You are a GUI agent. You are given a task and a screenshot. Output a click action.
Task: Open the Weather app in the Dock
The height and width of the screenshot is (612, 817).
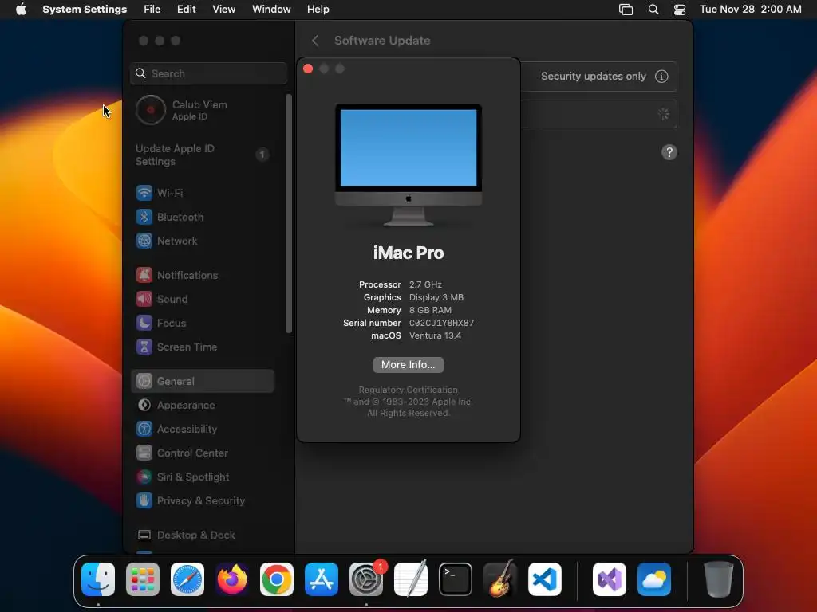(654, 579)
